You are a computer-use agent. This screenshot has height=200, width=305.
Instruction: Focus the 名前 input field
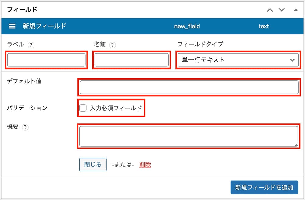click(131, 60)
